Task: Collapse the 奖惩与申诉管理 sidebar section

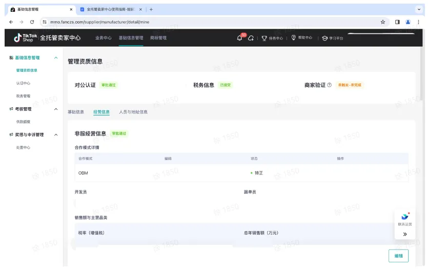Action: [x=56, y=135]
